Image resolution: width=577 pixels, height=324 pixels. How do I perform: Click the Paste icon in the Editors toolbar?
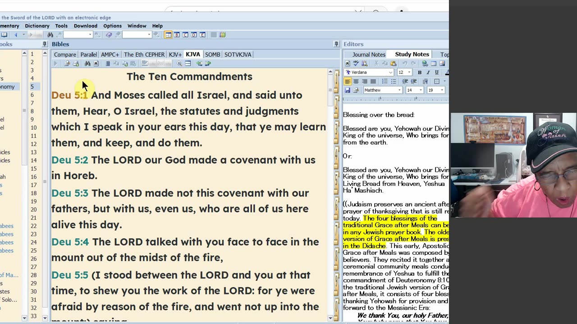(393, 63)
